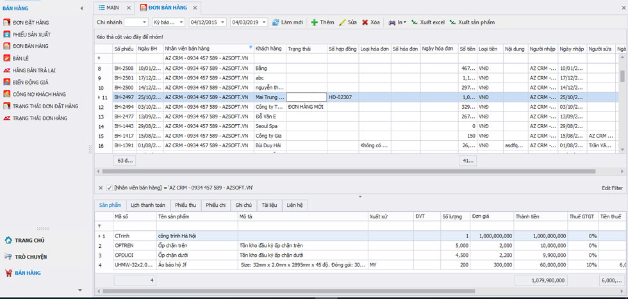Screen dimensions: 628x299
Task: Click the red Xóa delete icon
Action: pos(365,22)
